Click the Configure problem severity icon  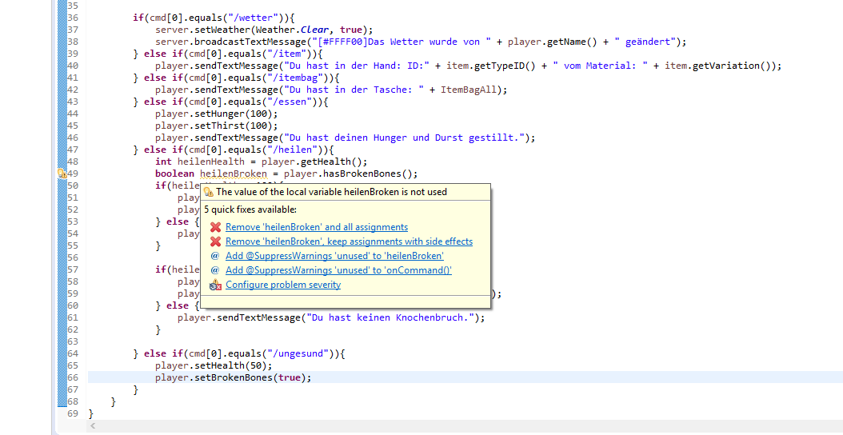click(215, 285)
